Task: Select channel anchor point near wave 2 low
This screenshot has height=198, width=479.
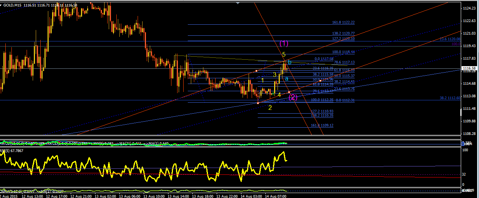Action: [259, 103]
